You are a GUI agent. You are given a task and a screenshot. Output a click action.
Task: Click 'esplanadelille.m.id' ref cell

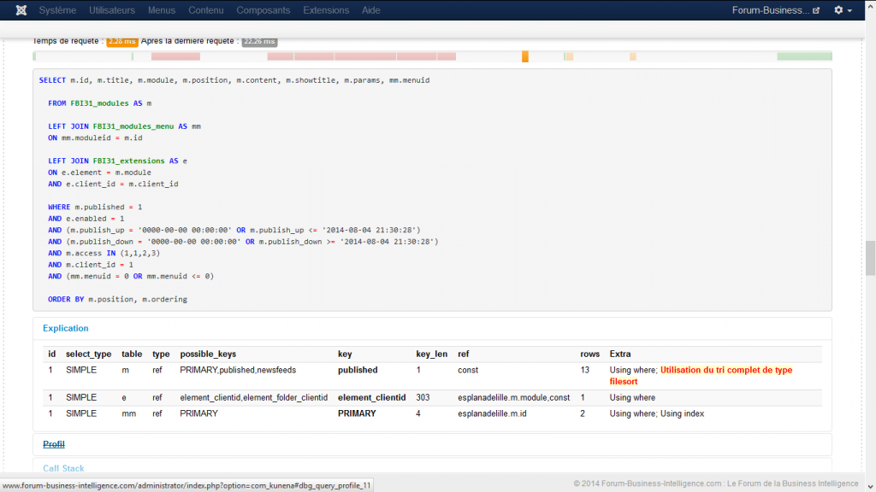point(492,413)
